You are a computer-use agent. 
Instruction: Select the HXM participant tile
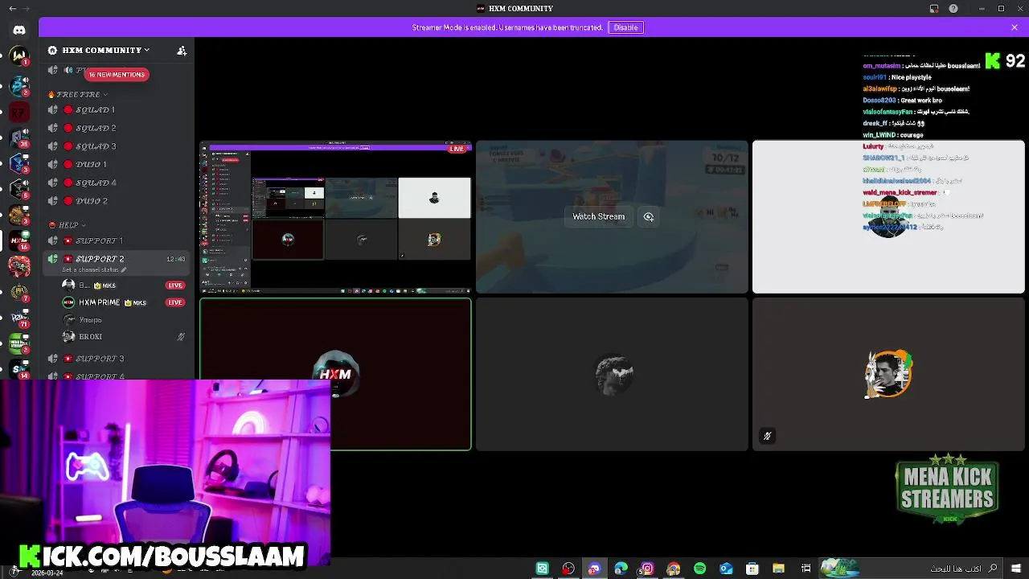tap(336, 374)
